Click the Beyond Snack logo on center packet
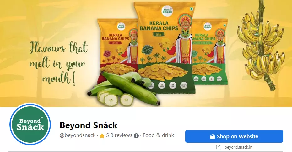Image resolution: width=292 pixels, height=152 pixels. point(167,11)
